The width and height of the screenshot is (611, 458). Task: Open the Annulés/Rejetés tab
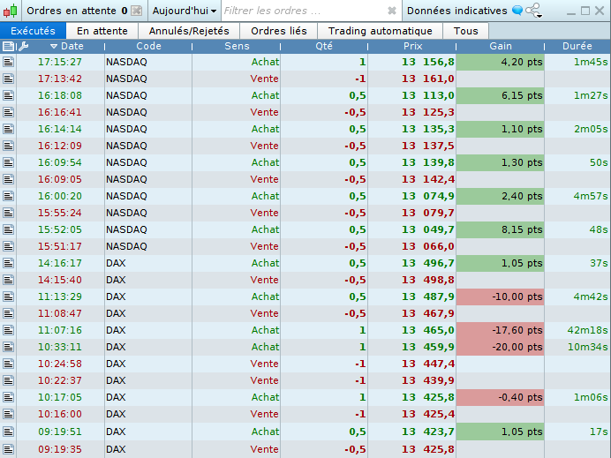(189, 31)
